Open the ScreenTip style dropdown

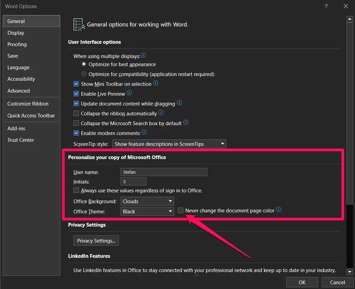pos(169,144)
